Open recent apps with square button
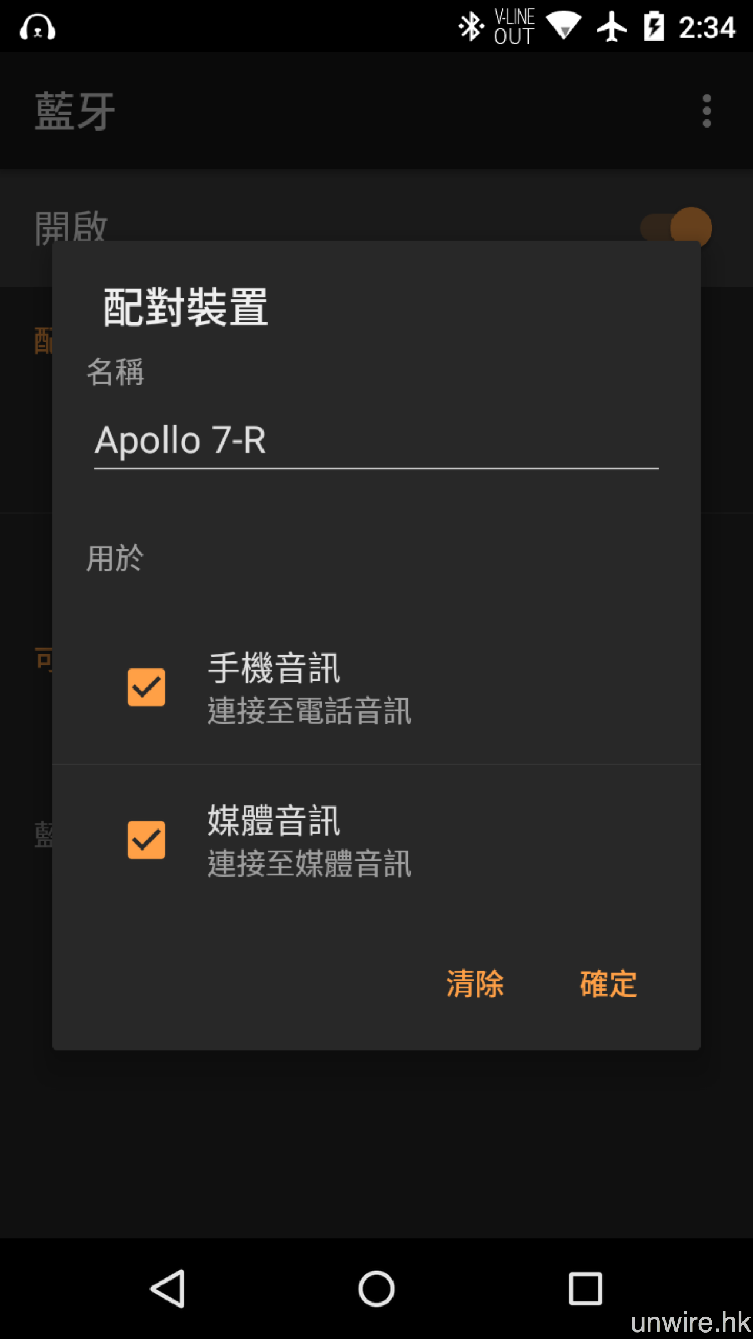The image size is (753, 1339). [x=585, y=1288]
